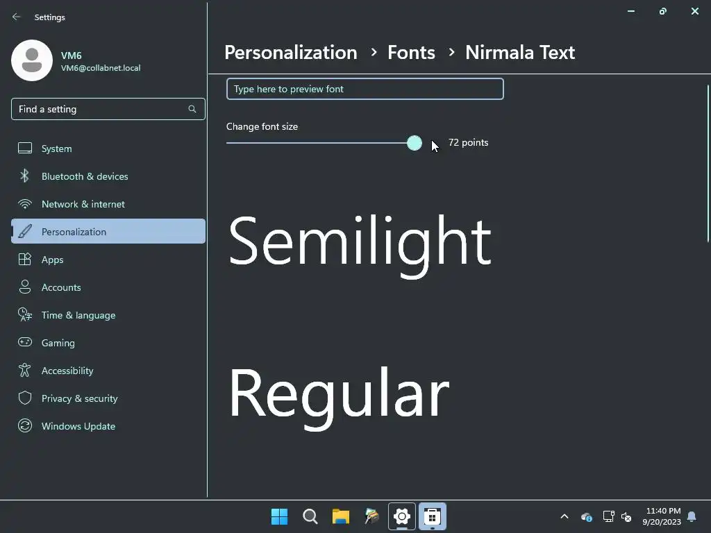
Task: Open the Windows Start button
Action: click(x=279, y=516)
